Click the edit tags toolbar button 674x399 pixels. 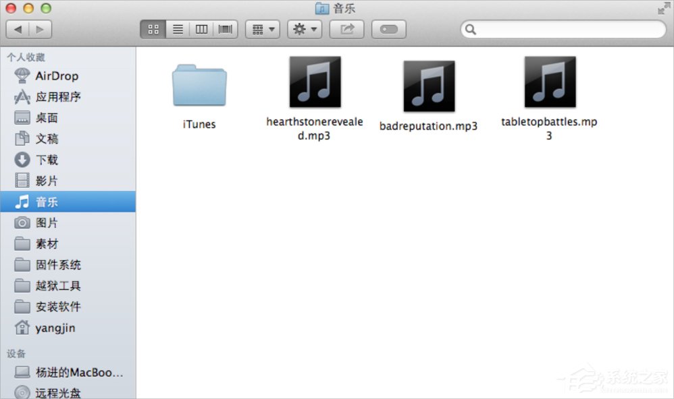click(389, 29)
